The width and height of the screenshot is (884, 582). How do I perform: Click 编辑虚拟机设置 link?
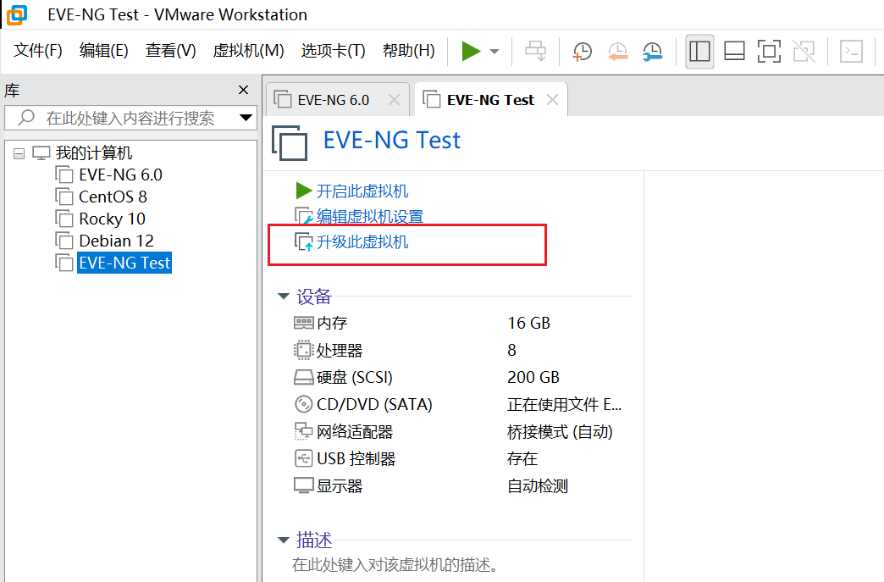point(370,217)
